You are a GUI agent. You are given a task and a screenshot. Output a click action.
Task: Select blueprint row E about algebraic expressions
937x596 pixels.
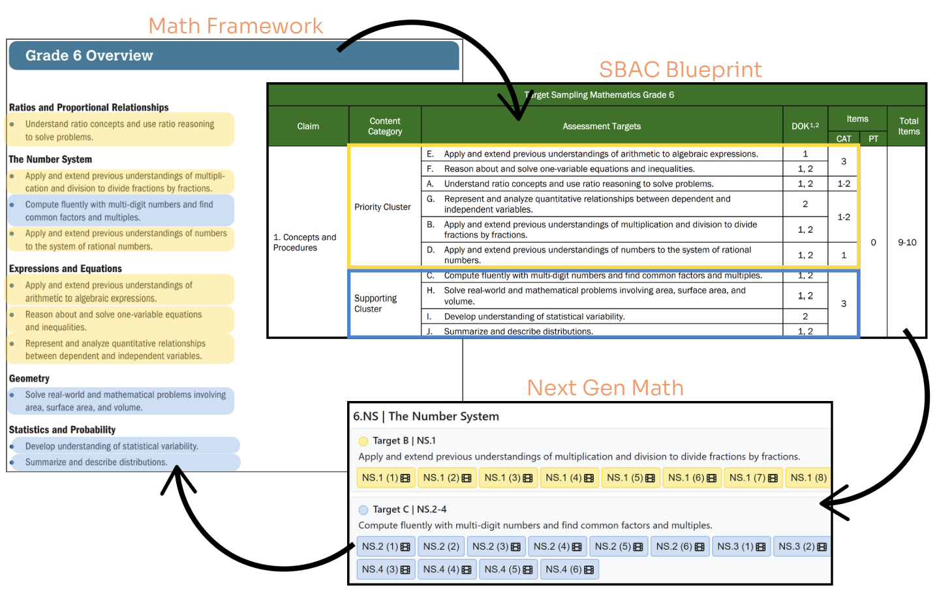[x=602, y=154]
